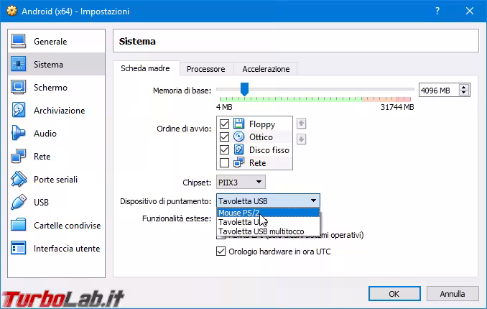Click the help question mark button
Screen dimensions: 487x309
pyautogui.click(x=437, y=11)
